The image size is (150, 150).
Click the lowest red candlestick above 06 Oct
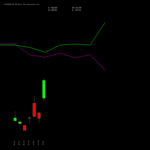pyautogui.click(x=25, y=128)
